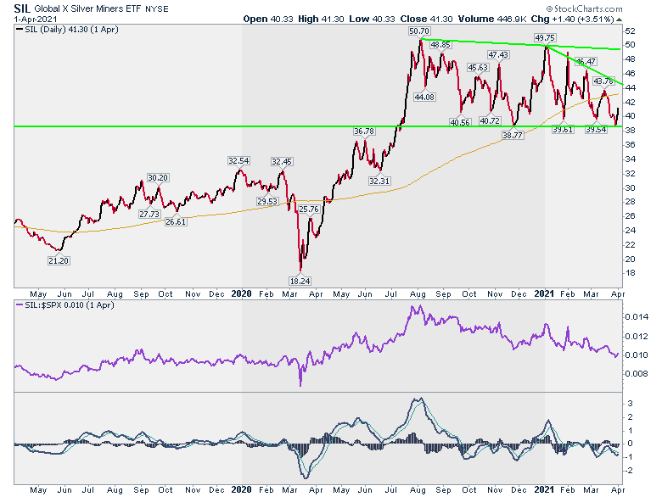This screenshot has height=497, width=662.
Task: Click the 0.014 tick on the ratio axis
Action: click(x=637, y=317)
